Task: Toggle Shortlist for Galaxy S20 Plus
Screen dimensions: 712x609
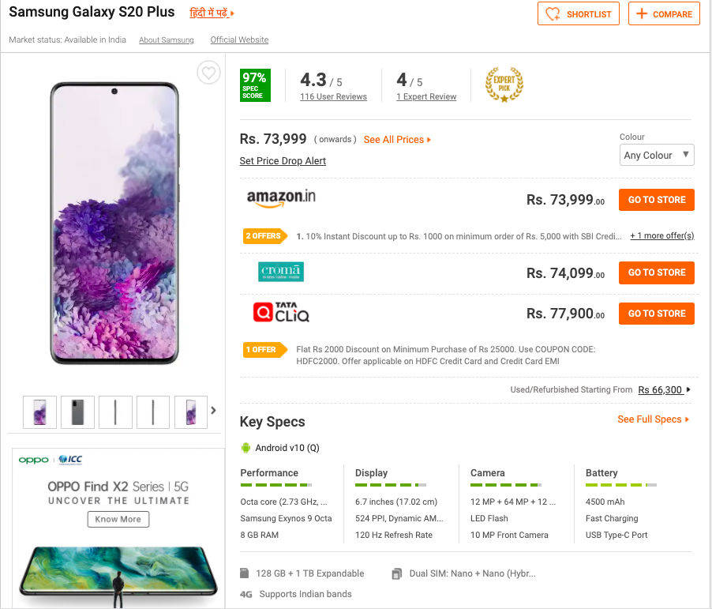Action: (x=579, y=13)
